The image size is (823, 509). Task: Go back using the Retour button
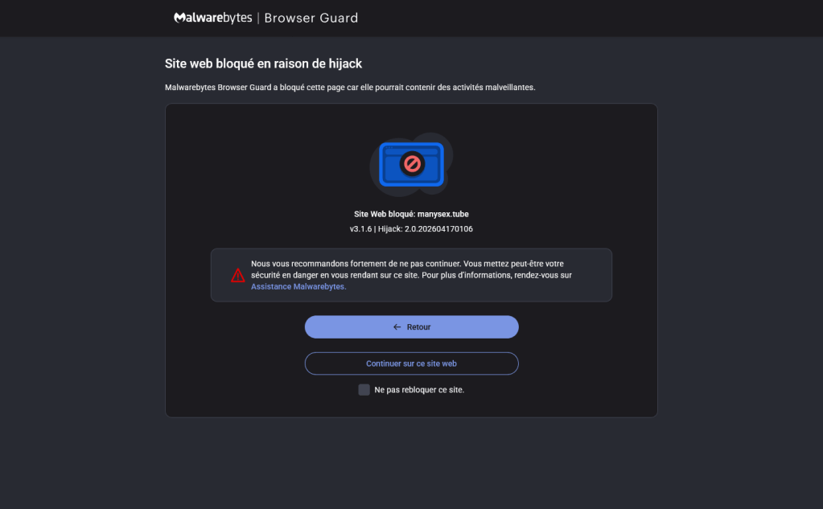412,327
